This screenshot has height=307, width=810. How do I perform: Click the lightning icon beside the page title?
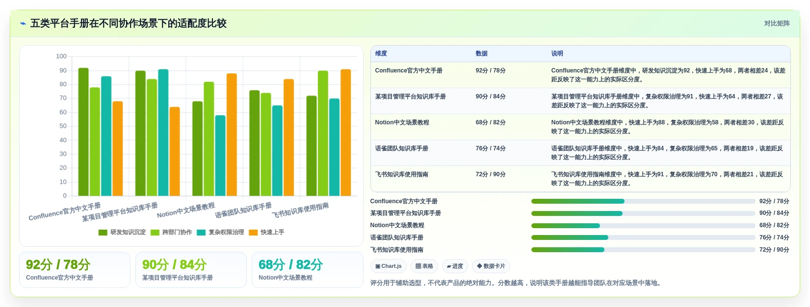pyautogui.click(x=23, y=24)
